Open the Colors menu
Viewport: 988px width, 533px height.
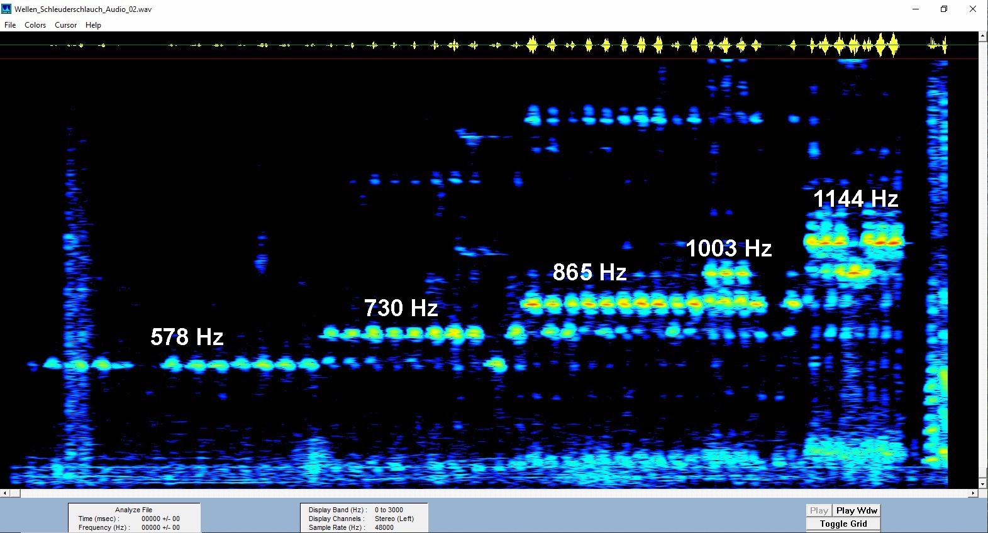35,25
